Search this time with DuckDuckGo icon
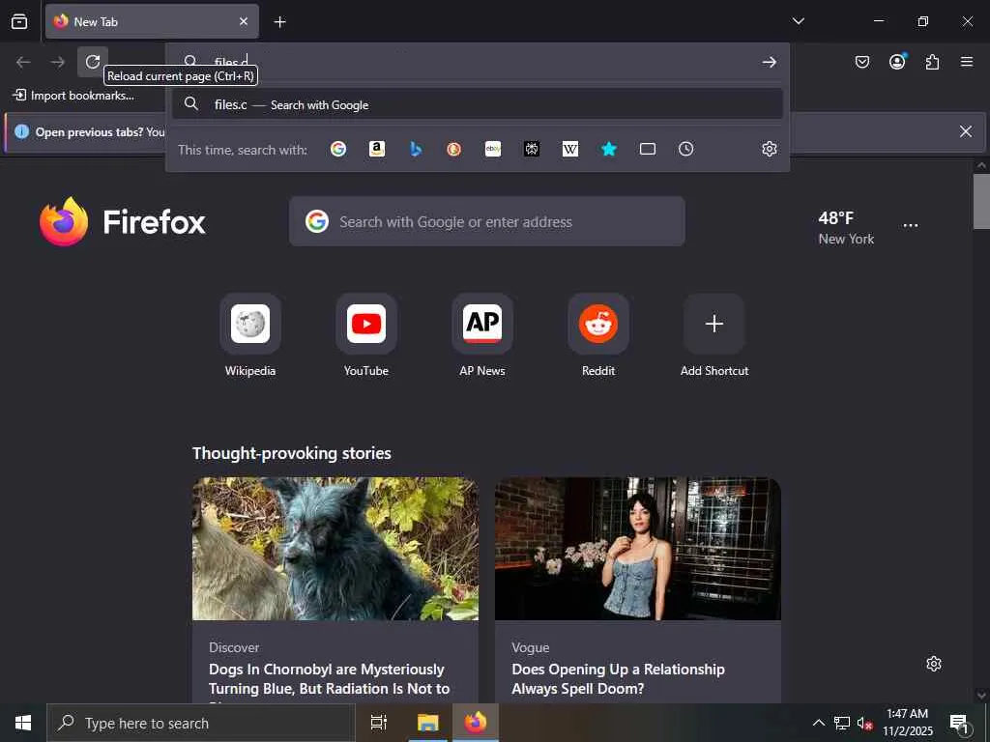Viewport: 990px width, 742px height. pos(454,149)
